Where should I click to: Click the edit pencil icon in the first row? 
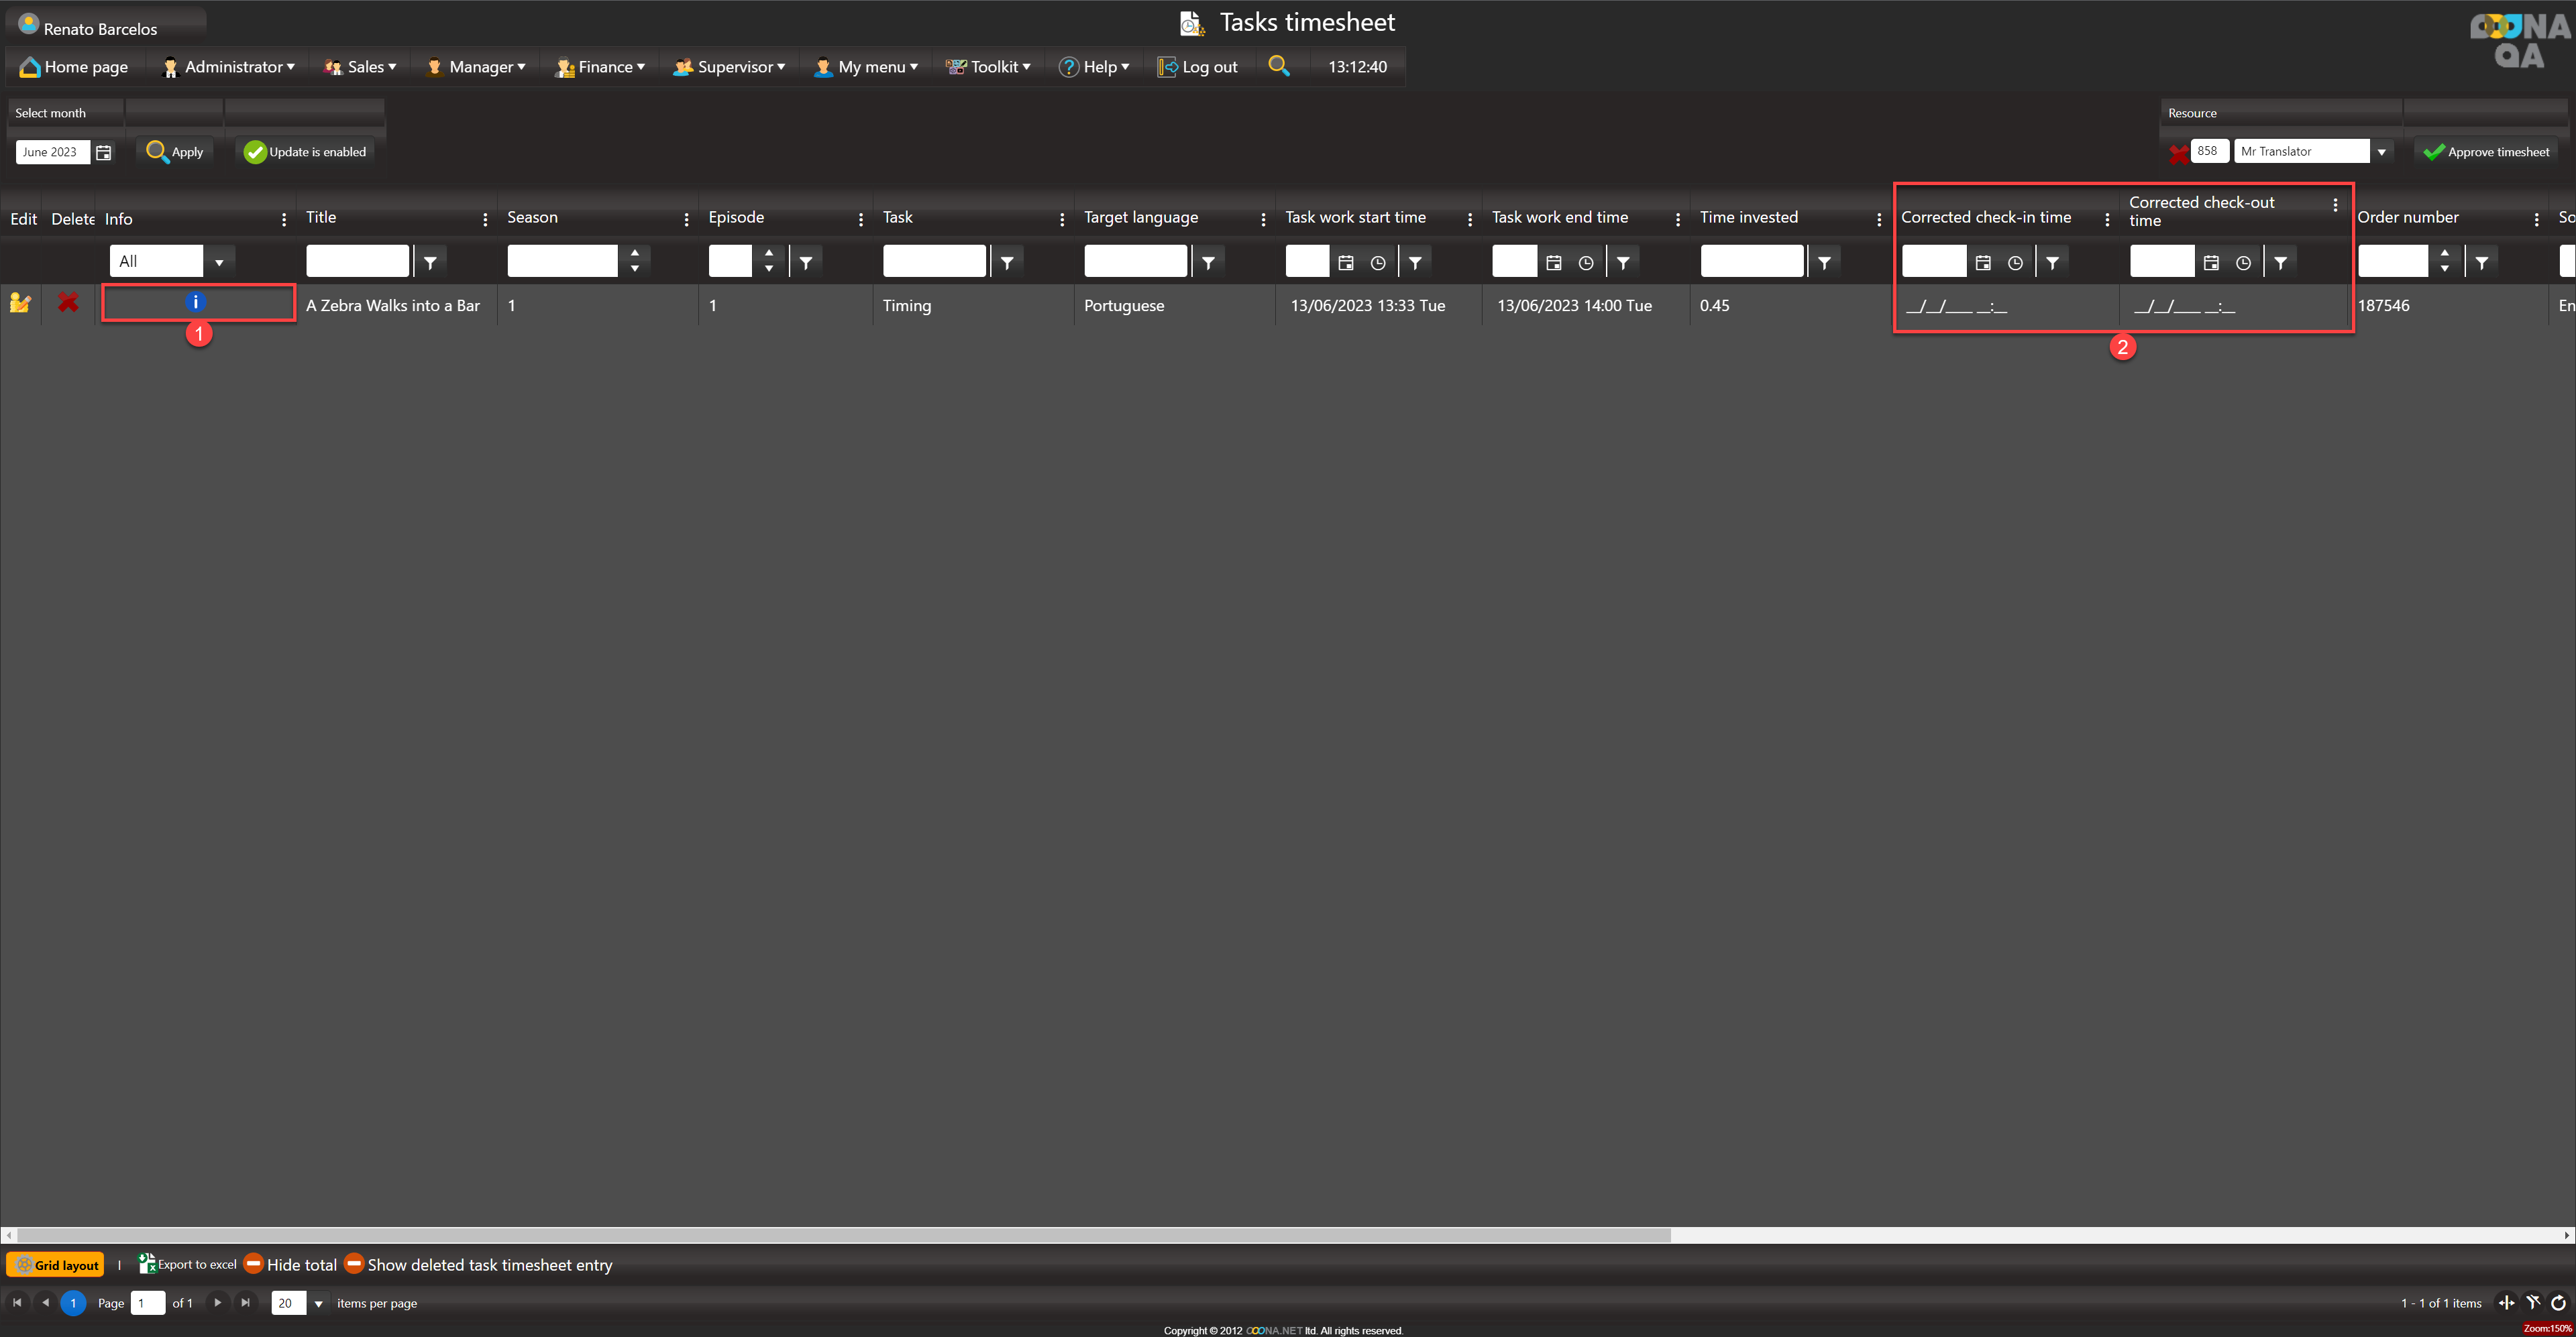click(x=20, y=303)
